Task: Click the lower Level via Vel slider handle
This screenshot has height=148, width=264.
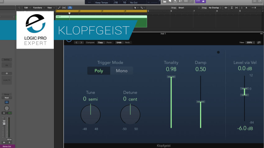Action: pos(244,95)
